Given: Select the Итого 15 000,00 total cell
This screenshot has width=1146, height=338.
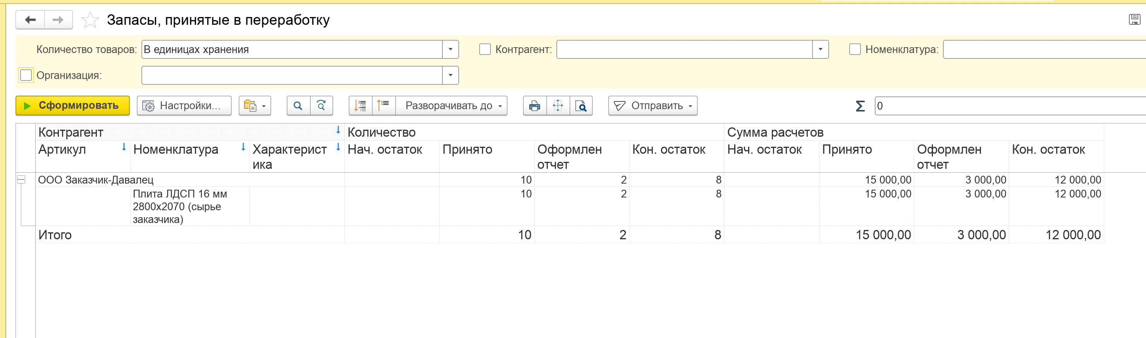Looking at the screenshot, I should (866, 235).
